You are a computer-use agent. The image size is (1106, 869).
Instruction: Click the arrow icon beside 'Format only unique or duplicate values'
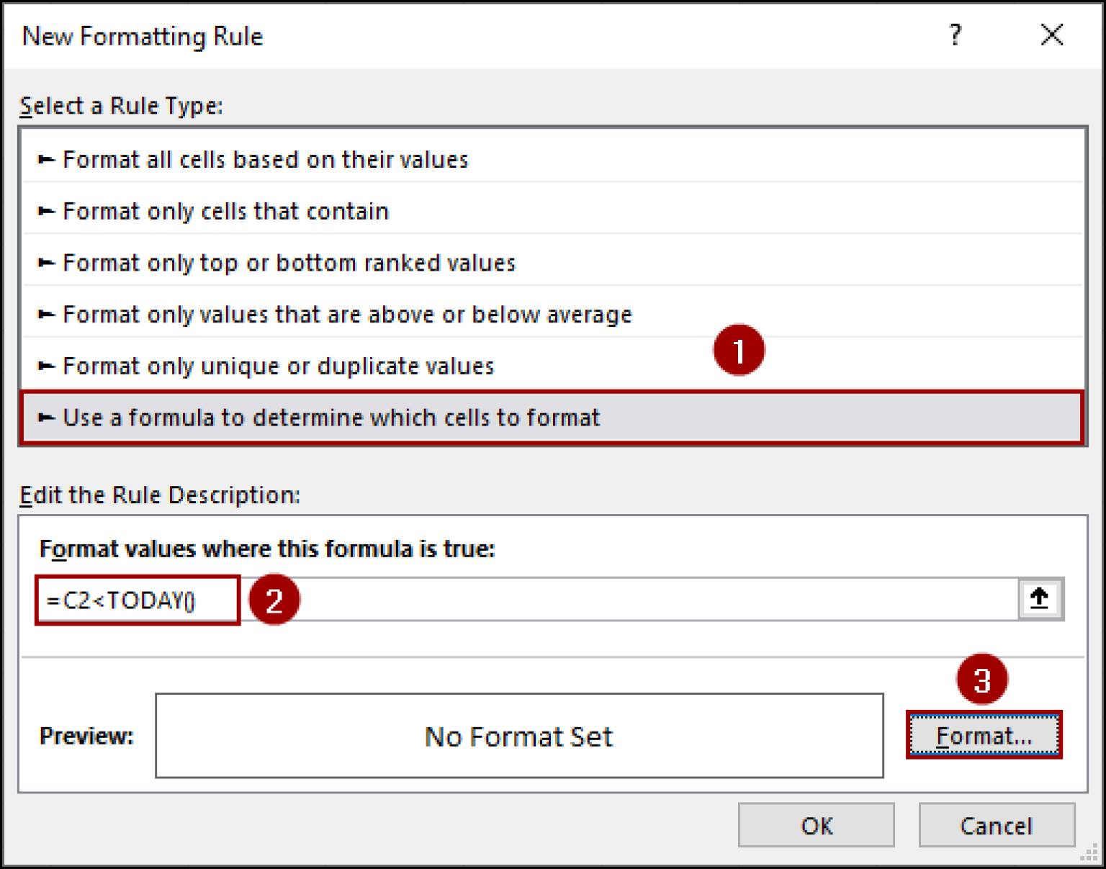(45, 366)
